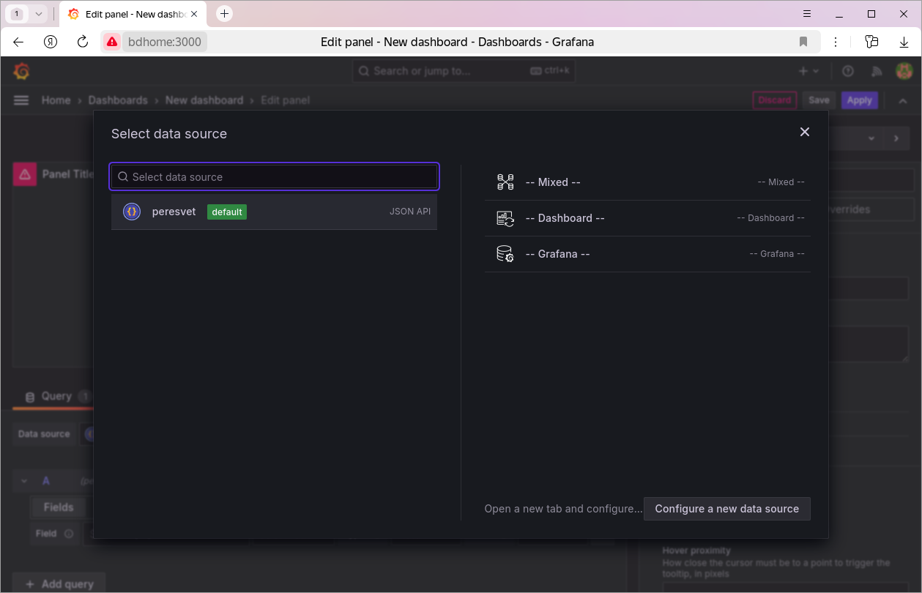The height and width of the screenshot is (593, 922).
Task: Expand the tab list dropdown arrow
Action: pos(39,13)
